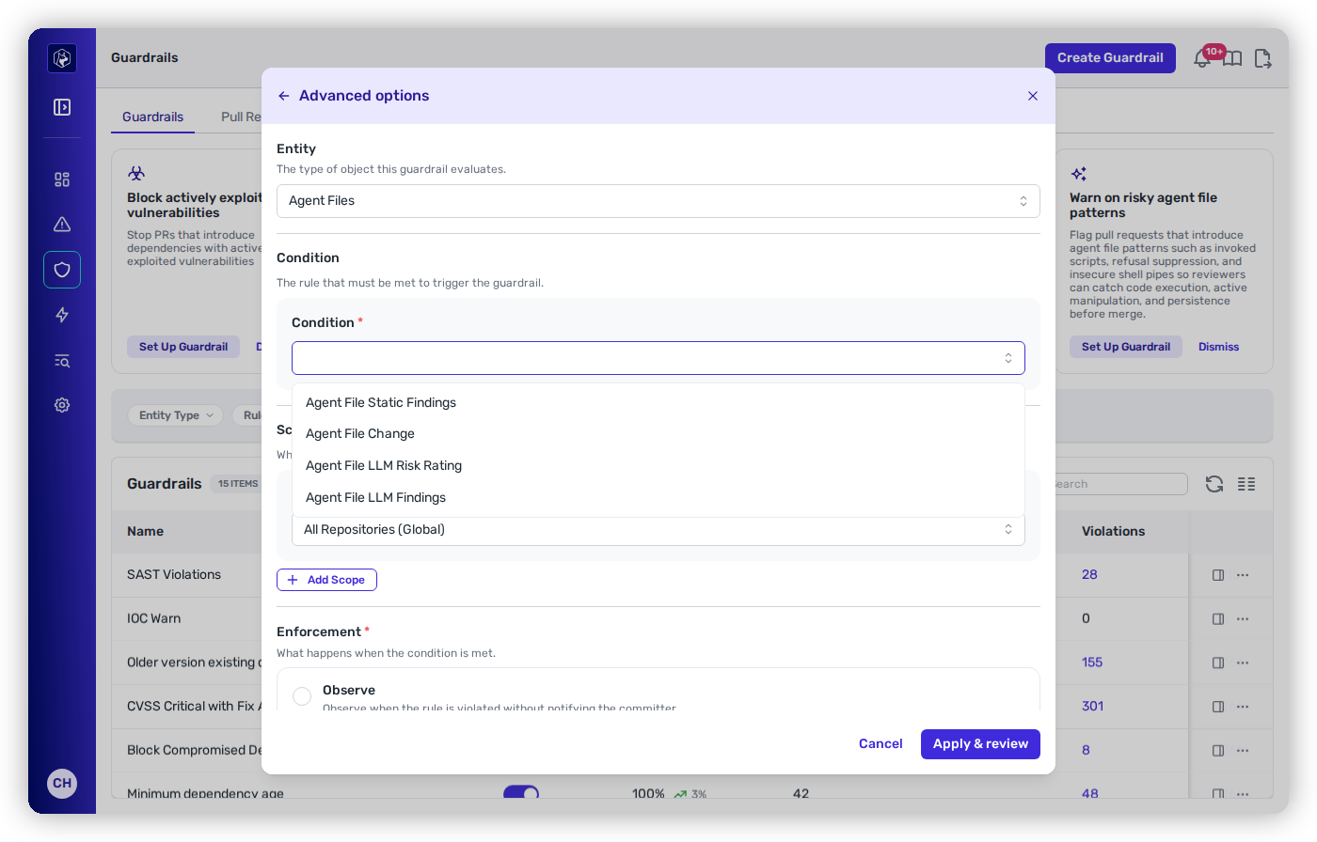This screenshot has width=1317, height=842.
Task: Close the Advanced options dialog
Action: click(x=1033, y=96)
